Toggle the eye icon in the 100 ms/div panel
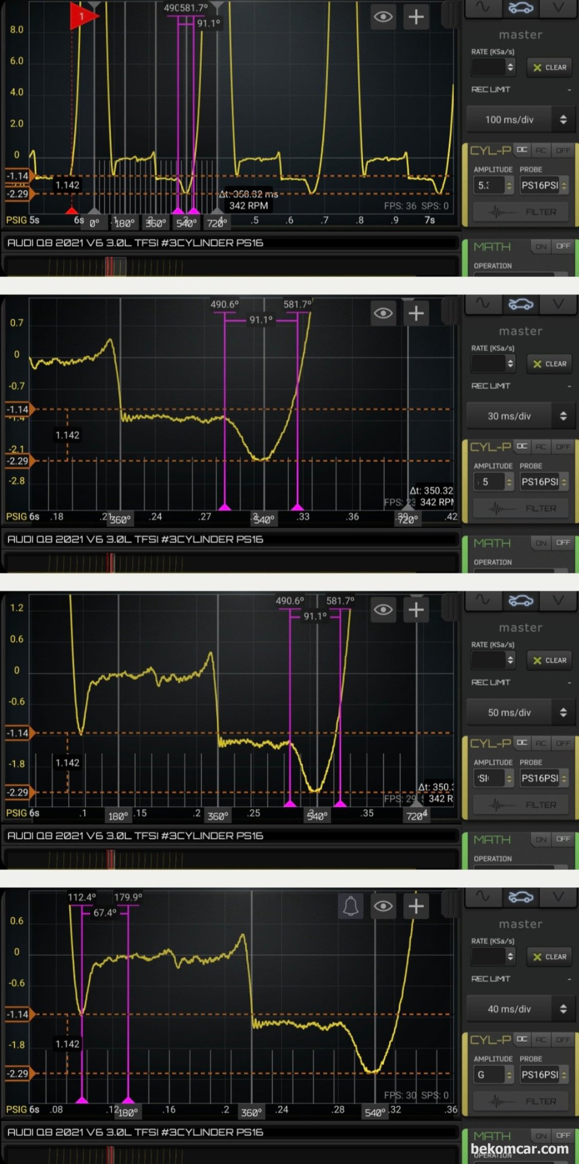The image size is (579, 1164). coord(383,17)
